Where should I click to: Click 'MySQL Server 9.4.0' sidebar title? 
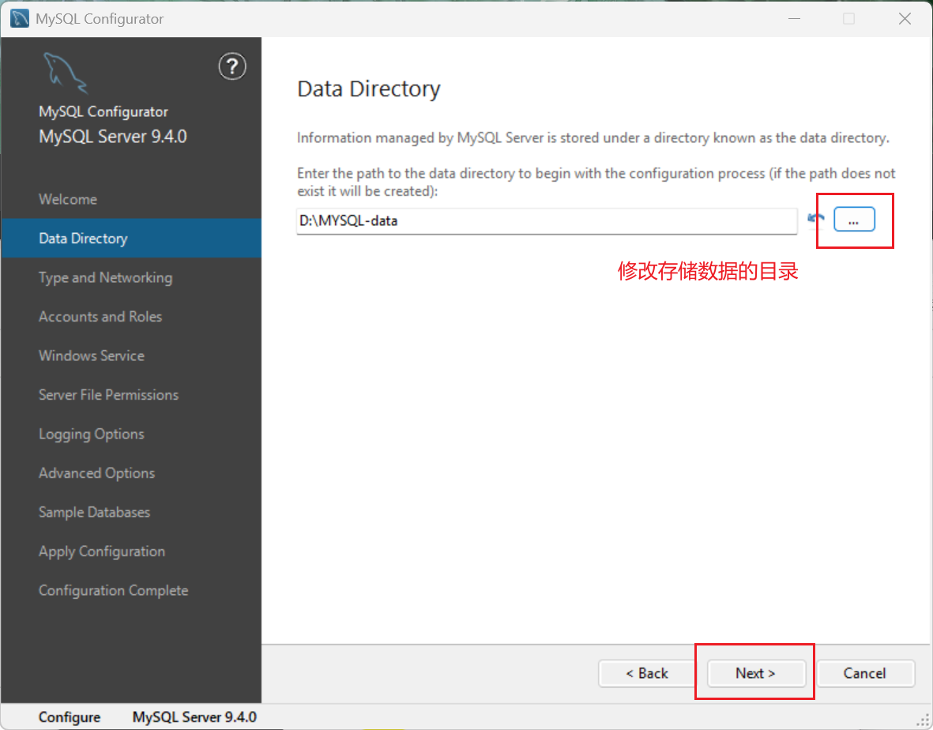click(113, 136)
